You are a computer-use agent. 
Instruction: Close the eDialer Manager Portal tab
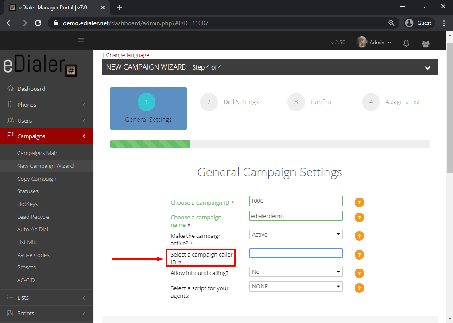(x=103, y=8)
